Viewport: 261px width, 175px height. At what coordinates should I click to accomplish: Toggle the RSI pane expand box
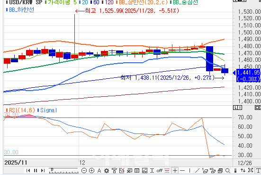(258, 108)
